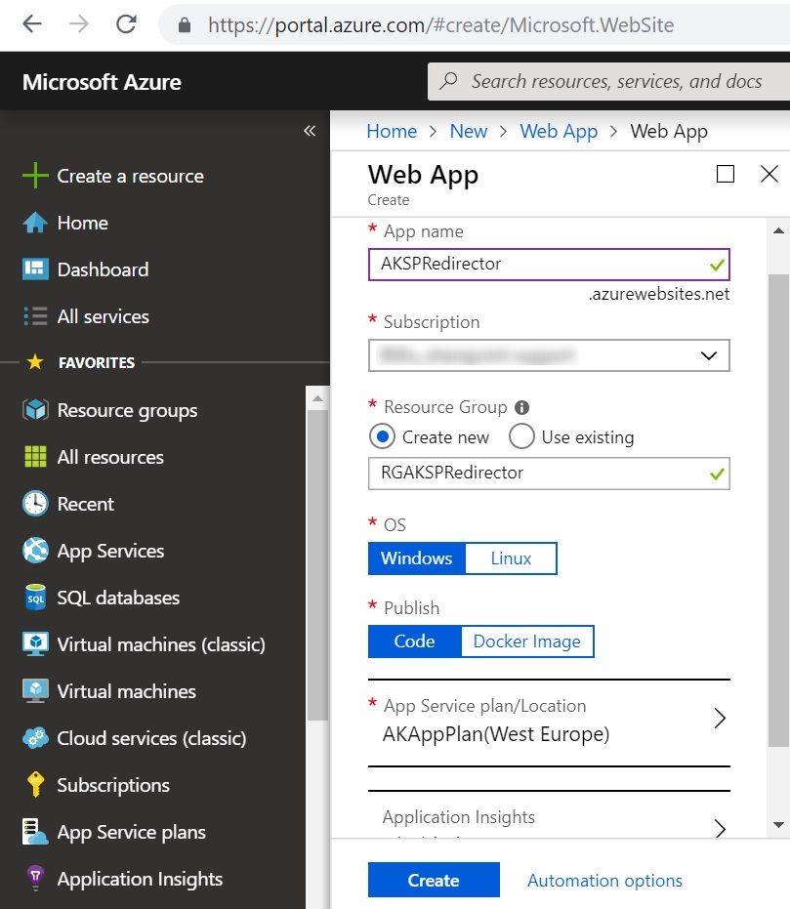Open the Subscription dropdown
The width and height of the screenshot is (790, 909).
[549, 355]
